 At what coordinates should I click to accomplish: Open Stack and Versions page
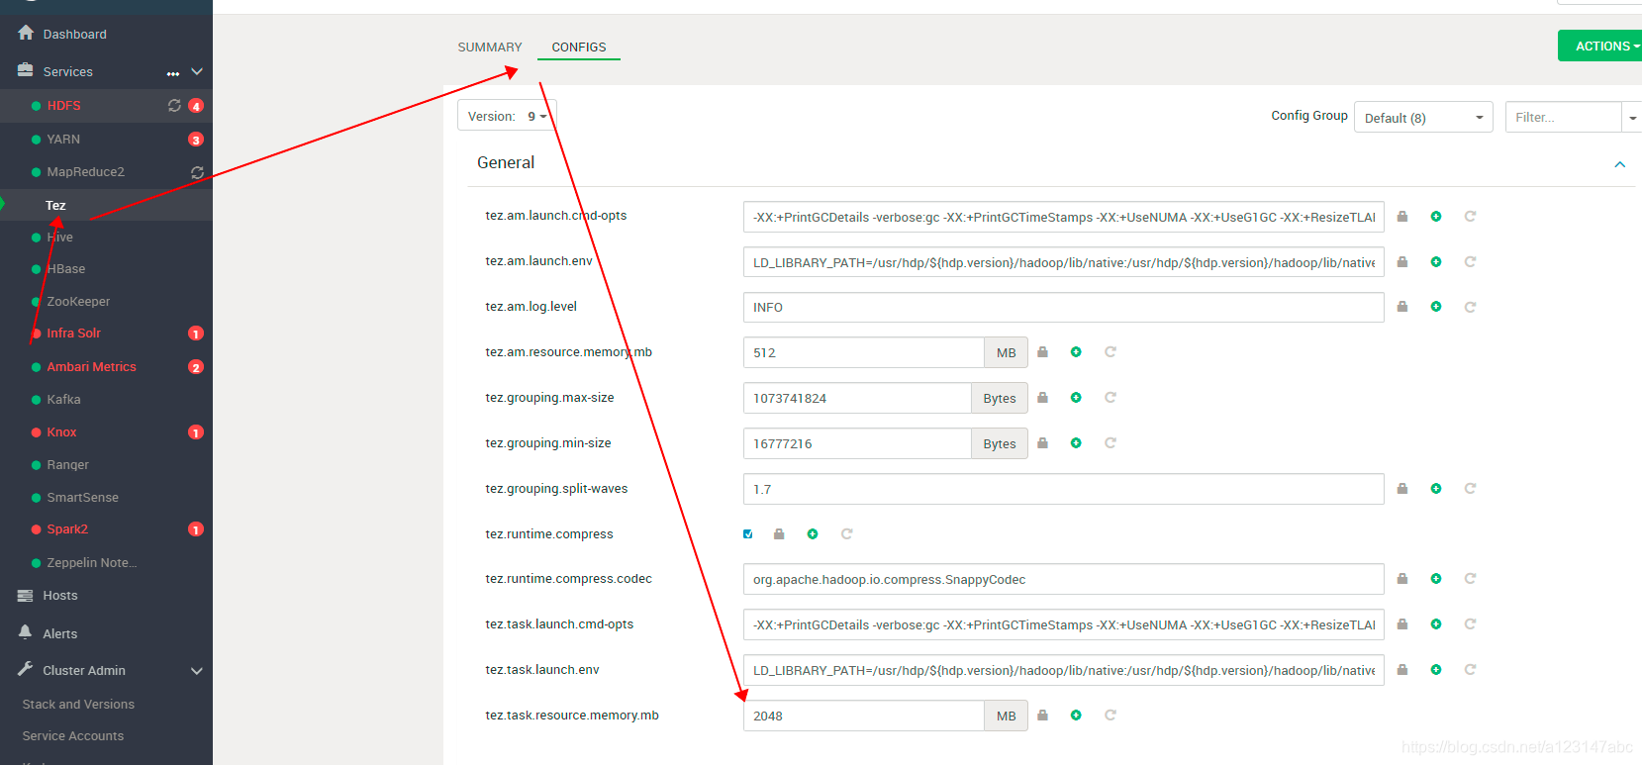78,704
